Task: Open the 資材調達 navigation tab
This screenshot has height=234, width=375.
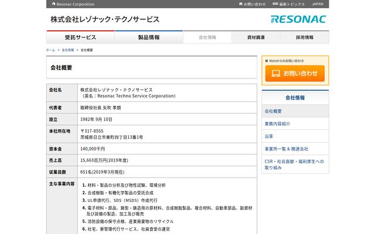Action: (x=256, y=37)
